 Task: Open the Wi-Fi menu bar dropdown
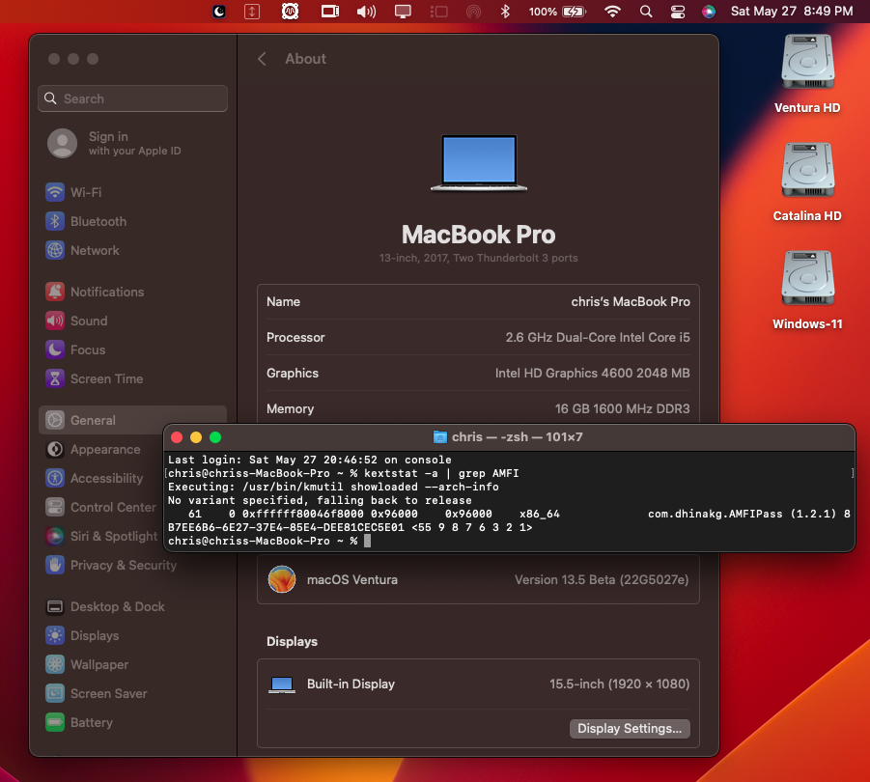612,12
